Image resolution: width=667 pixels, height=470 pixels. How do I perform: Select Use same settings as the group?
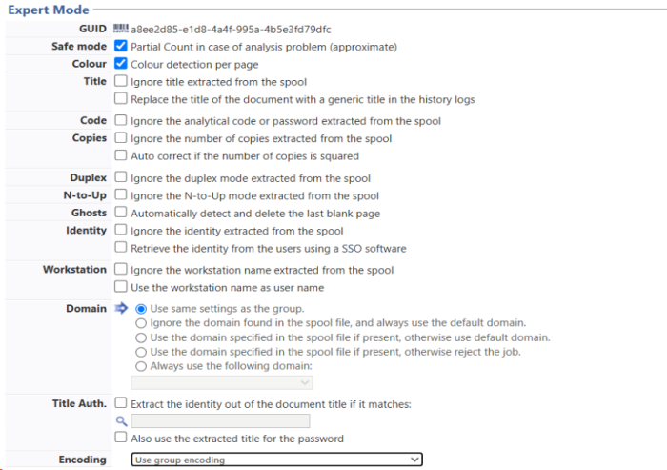point(142,309)
